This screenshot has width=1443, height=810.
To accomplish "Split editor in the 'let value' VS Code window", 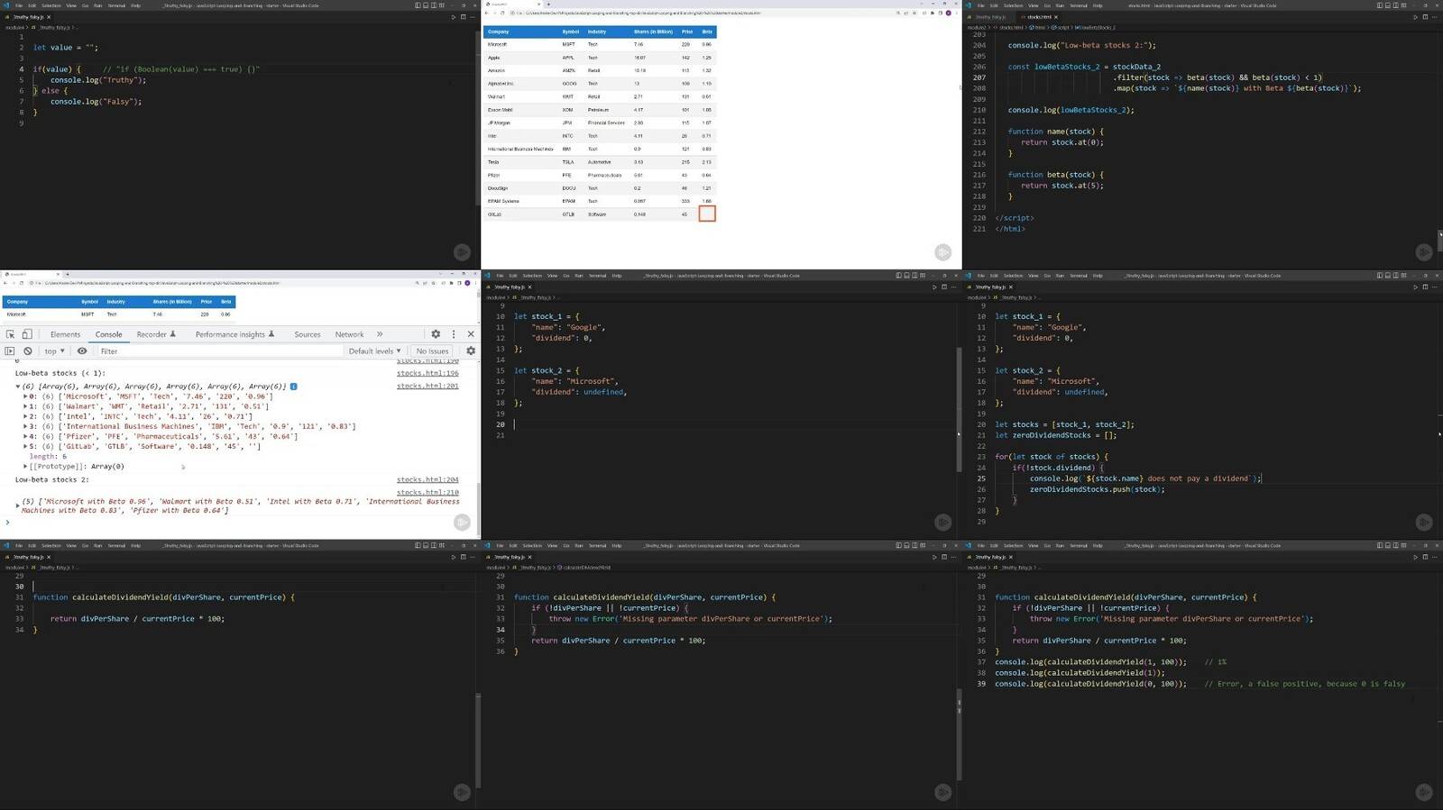I will 463,16.
